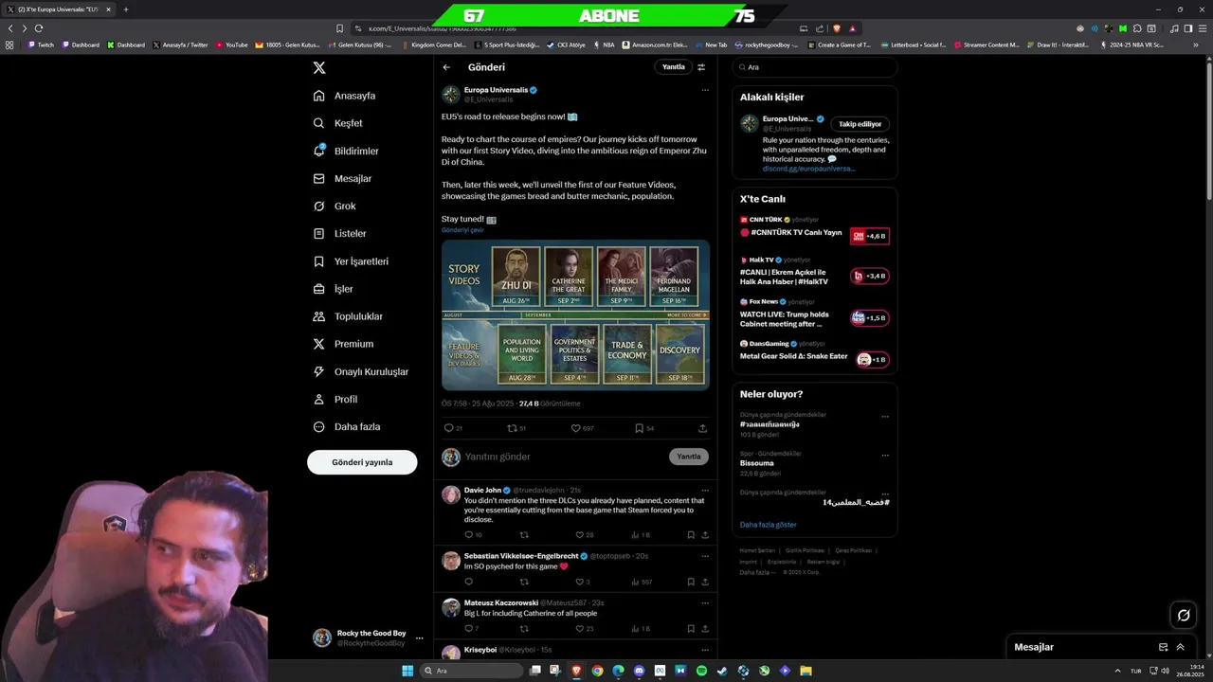Open Premium in the sidebar

coord(343,344)
